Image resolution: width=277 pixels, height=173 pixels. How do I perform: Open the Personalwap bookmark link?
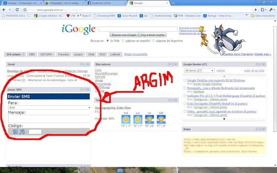point(103,84)
